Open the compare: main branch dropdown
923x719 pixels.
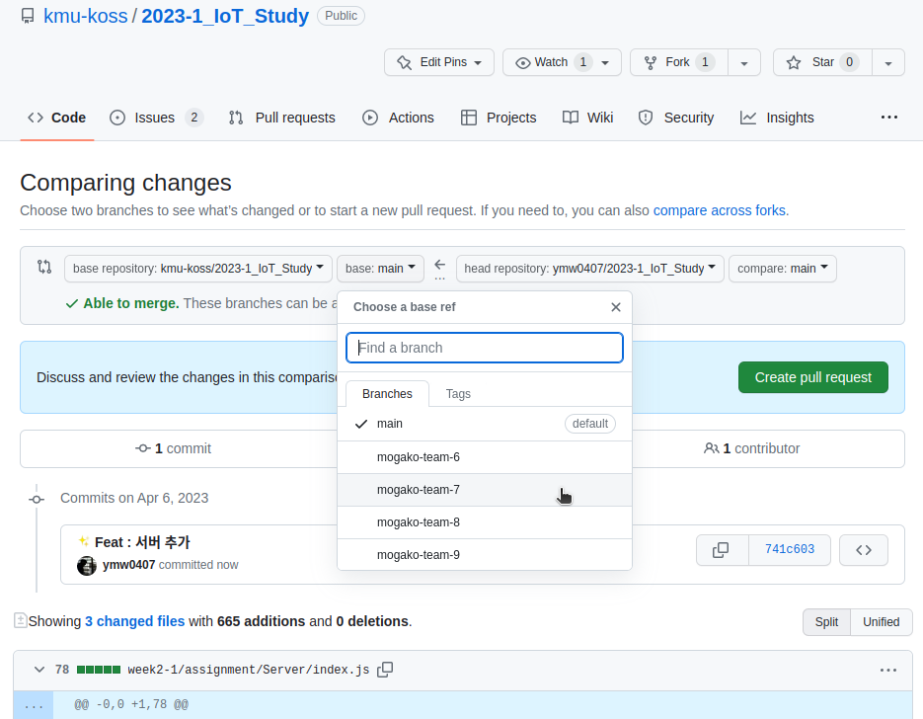782,269
